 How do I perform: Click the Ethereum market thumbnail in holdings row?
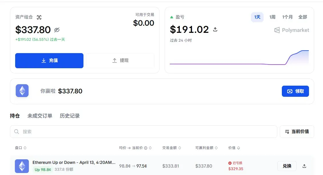(x=22, y=166)
